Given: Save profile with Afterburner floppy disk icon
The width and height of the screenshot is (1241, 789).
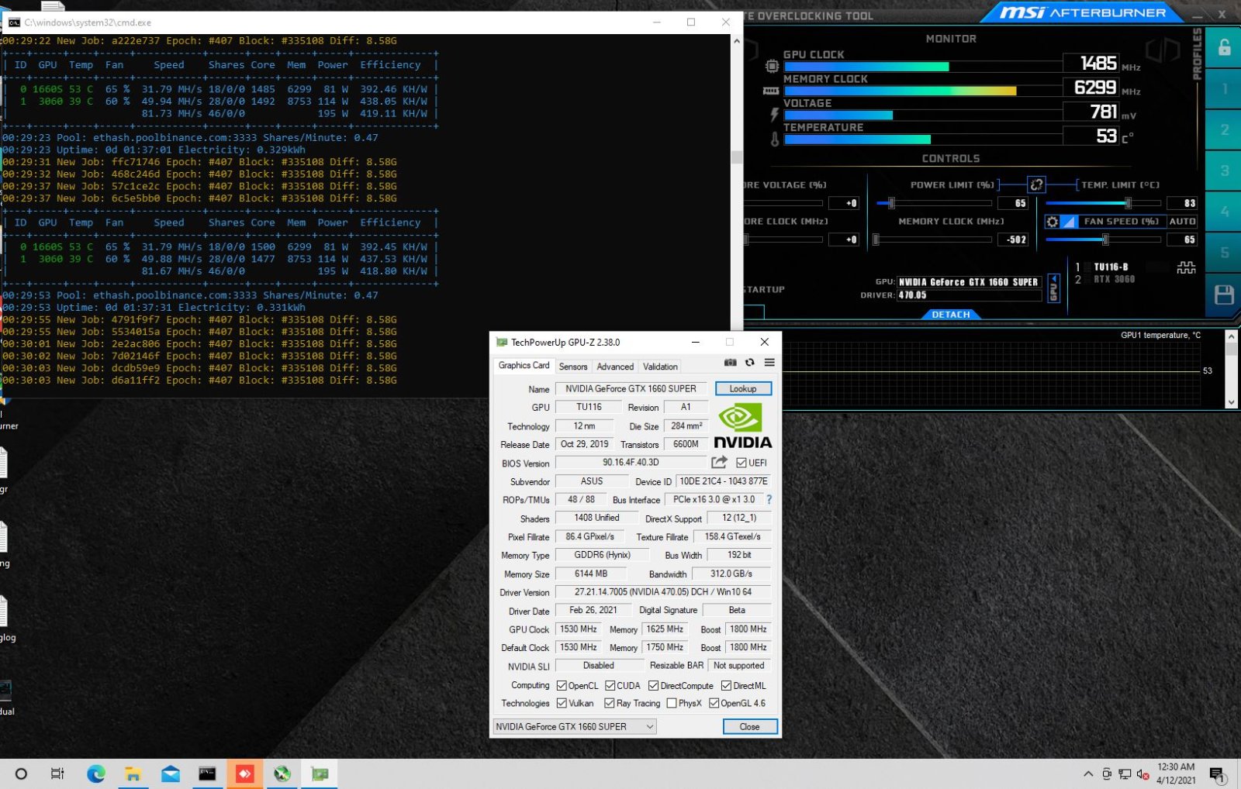Looking at the screenshot, I should [1224, 295].
